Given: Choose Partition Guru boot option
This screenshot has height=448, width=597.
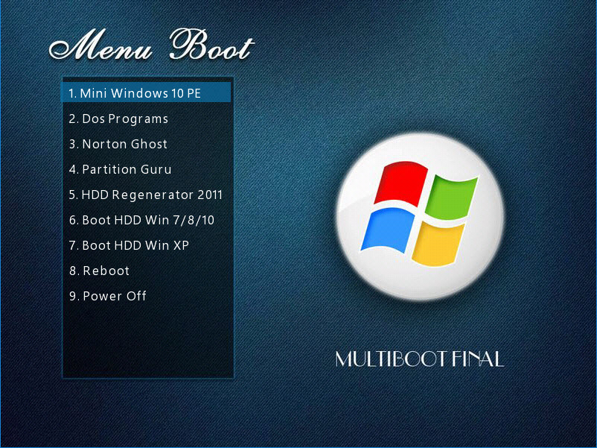Looking at the screenshot, I should [x=121, y=169].
